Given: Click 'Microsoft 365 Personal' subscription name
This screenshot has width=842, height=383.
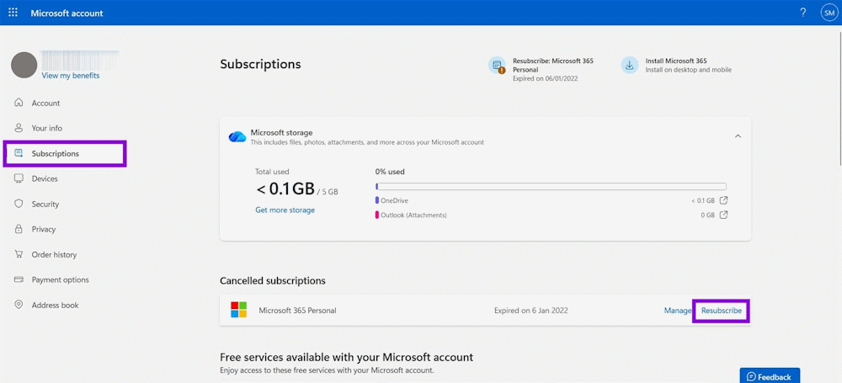Looking at the screenshot, I should point(297,311).
